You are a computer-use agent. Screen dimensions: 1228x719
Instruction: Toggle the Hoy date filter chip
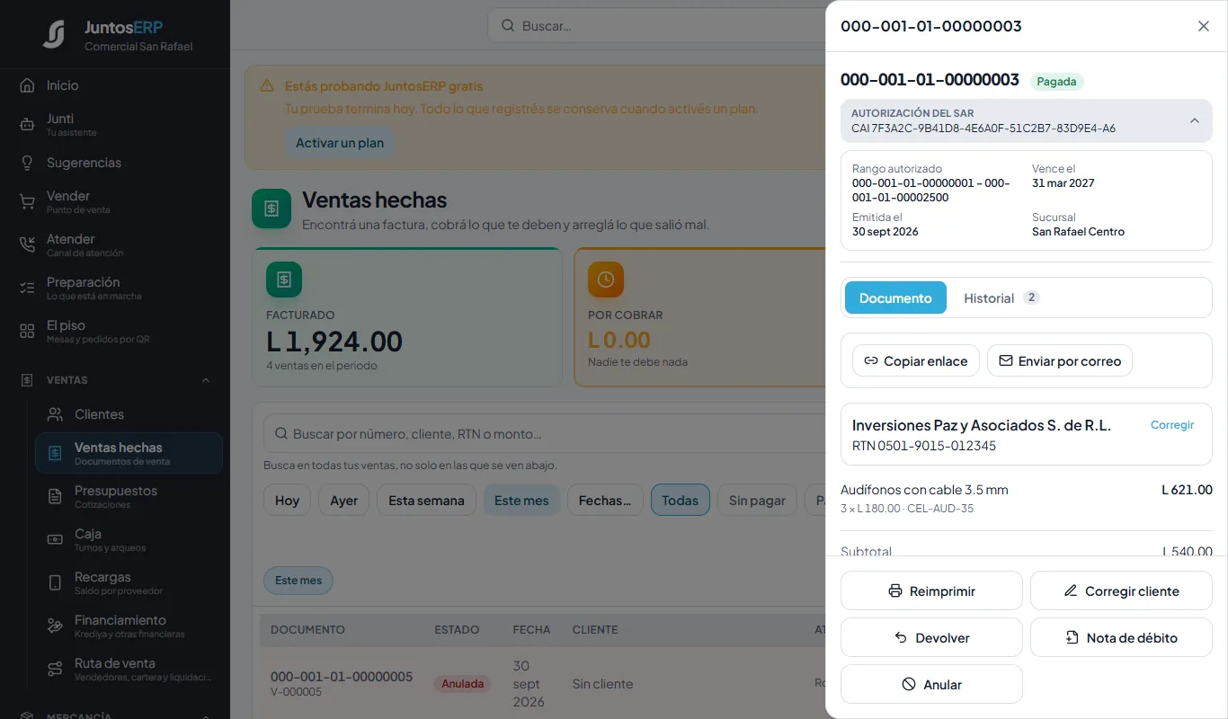[287, 500]
